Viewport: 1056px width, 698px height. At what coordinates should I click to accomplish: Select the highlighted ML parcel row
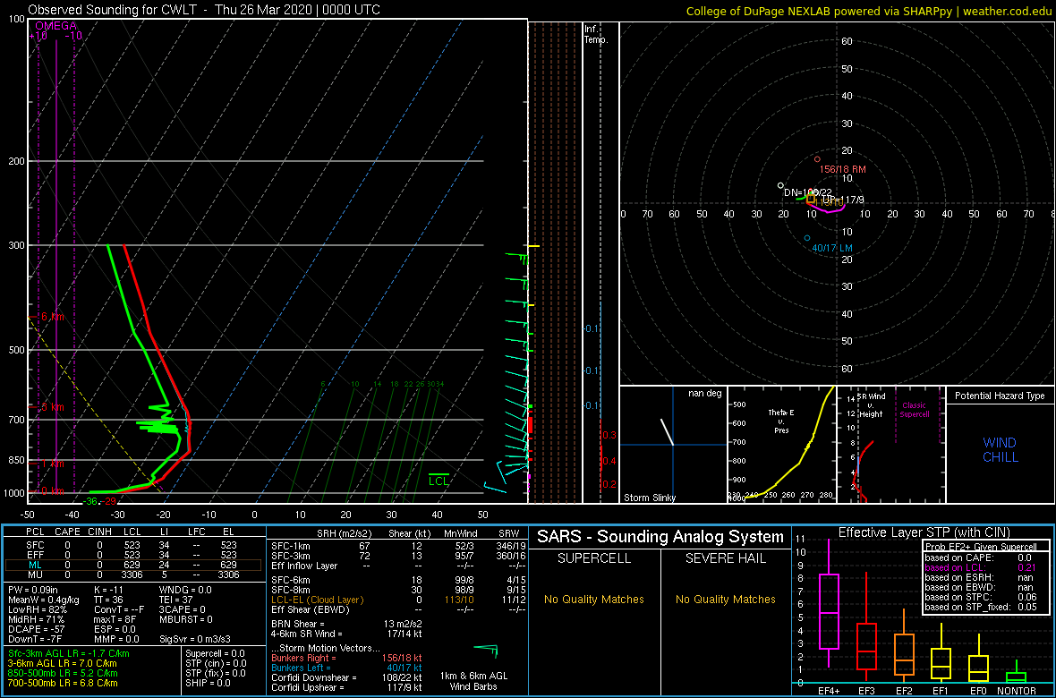tap(134, 566)
